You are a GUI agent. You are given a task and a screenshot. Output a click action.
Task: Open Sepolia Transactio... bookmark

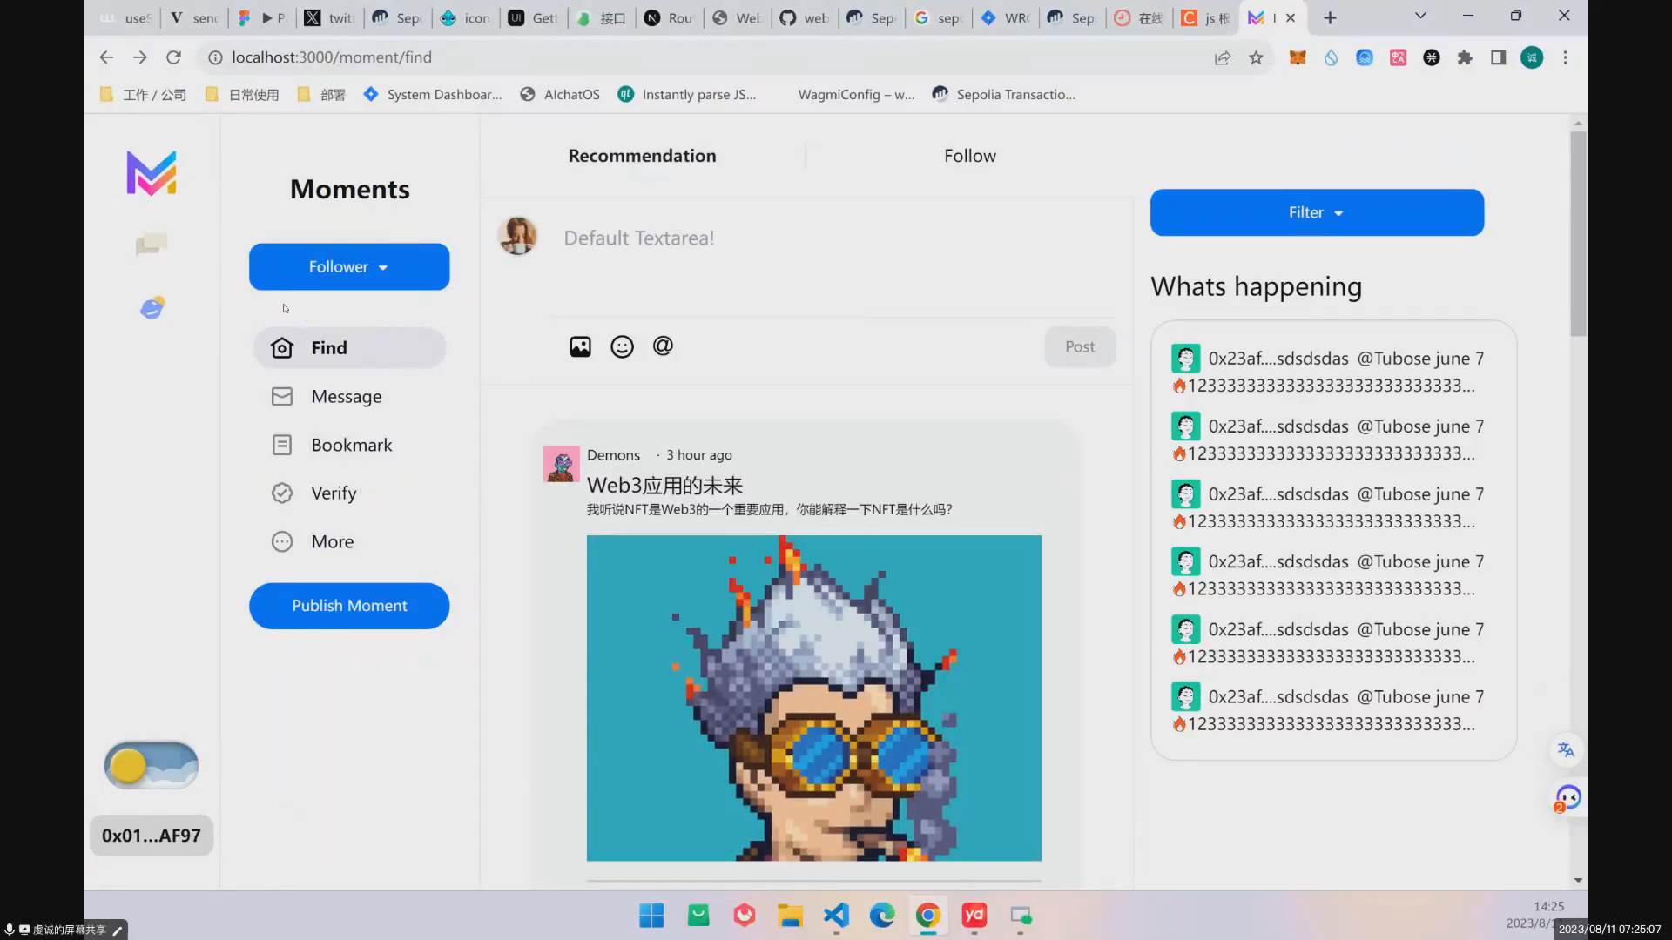(1003, 95)
